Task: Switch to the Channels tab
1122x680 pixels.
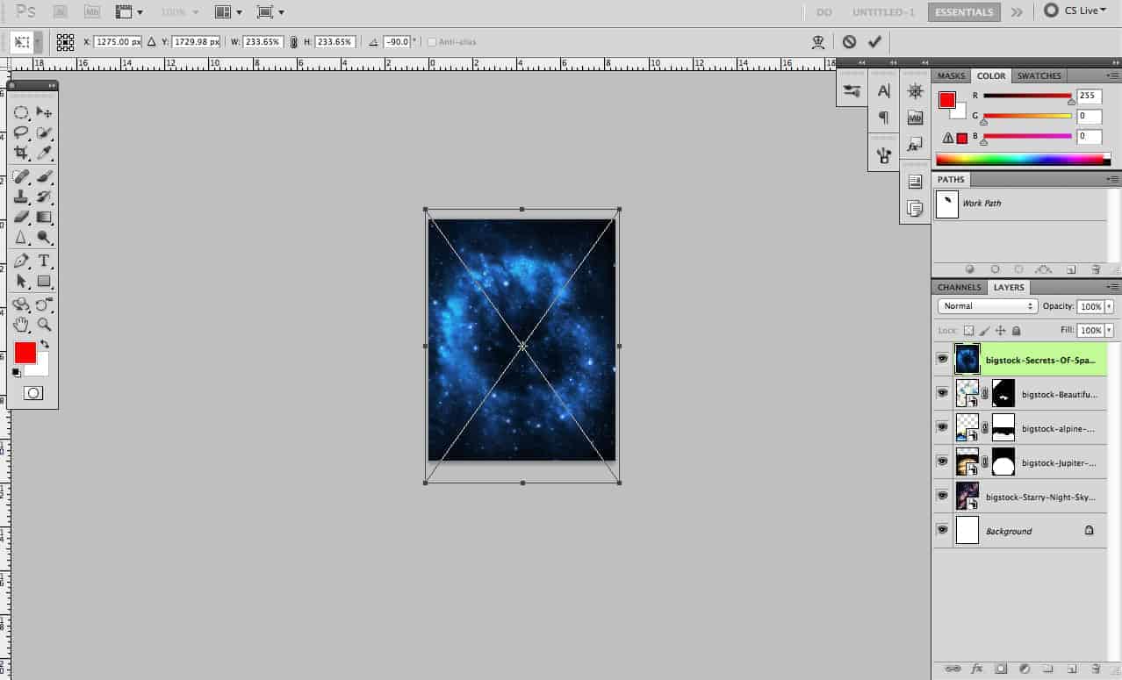Action: 959,287
